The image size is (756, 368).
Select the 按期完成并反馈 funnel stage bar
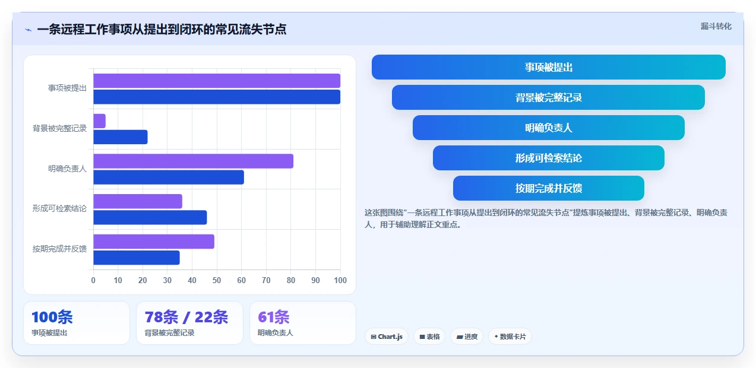(x=549, y=188)
